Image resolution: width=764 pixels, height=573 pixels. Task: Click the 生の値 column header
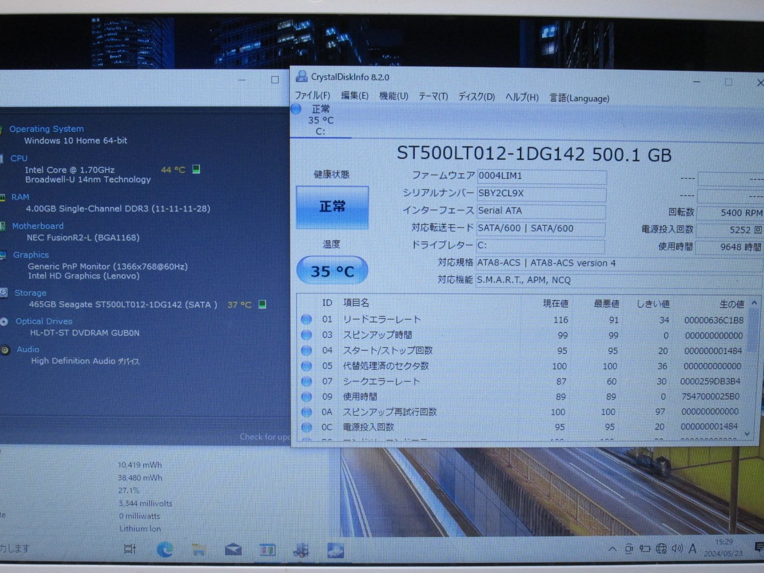732,304
